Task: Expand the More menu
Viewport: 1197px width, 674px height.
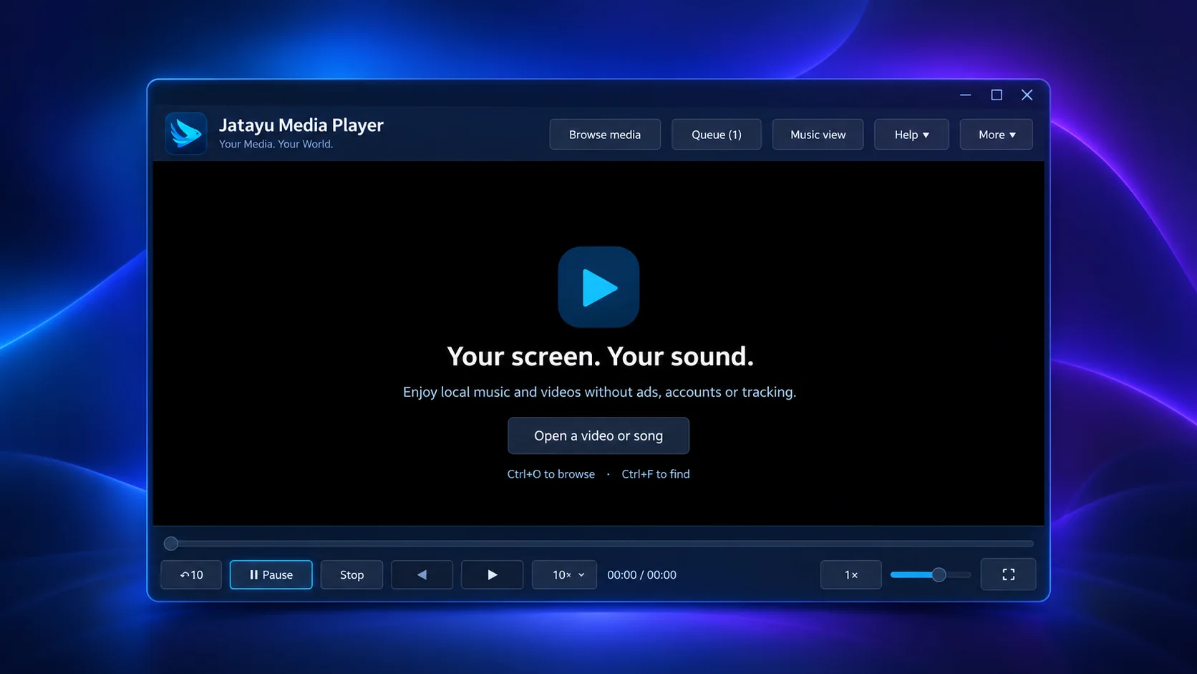Action: [996, 135]
